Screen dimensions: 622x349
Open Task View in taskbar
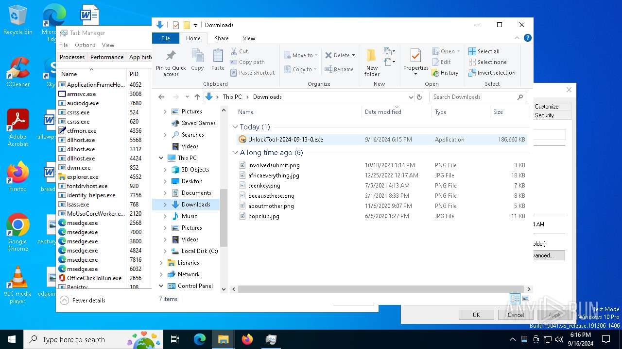tap(175, 339)
